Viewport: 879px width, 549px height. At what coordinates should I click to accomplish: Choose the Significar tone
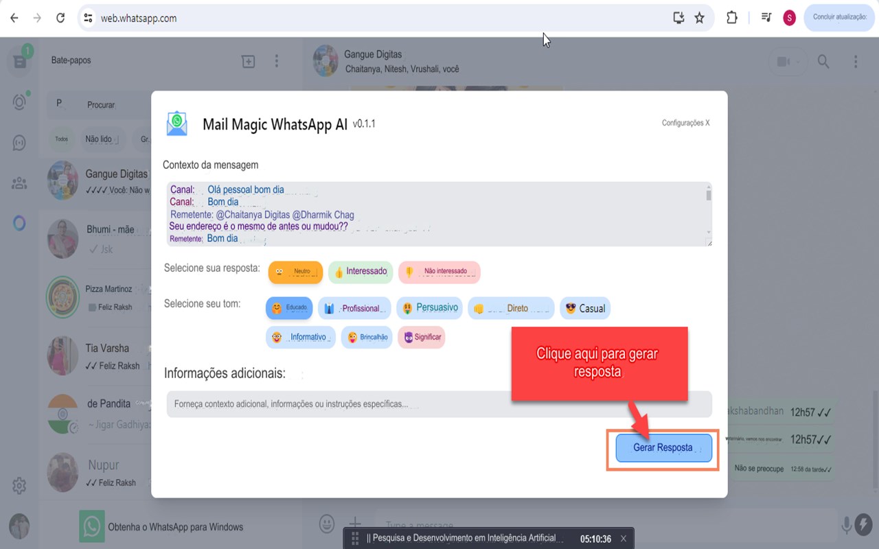pyautogui.click(x=422, y=337)
